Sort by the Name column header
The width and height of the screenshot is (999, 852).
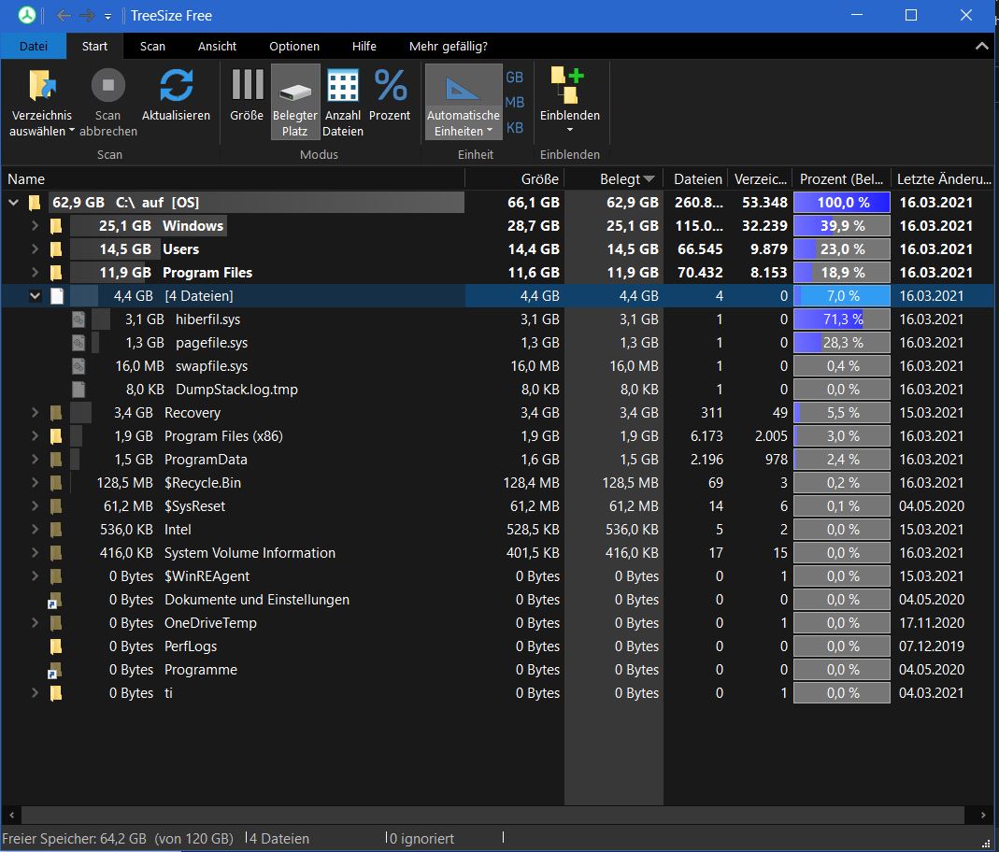(x=233, y=179)
